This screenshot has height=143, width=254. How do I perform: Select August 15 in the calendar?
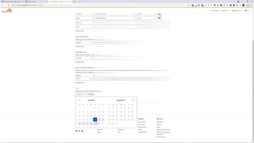109,116
